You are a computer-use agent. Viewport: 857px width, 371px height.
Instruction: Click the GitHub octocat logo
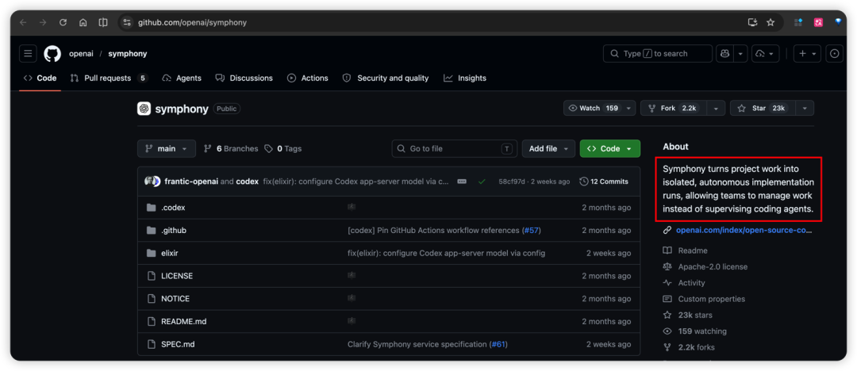point(52,54)
